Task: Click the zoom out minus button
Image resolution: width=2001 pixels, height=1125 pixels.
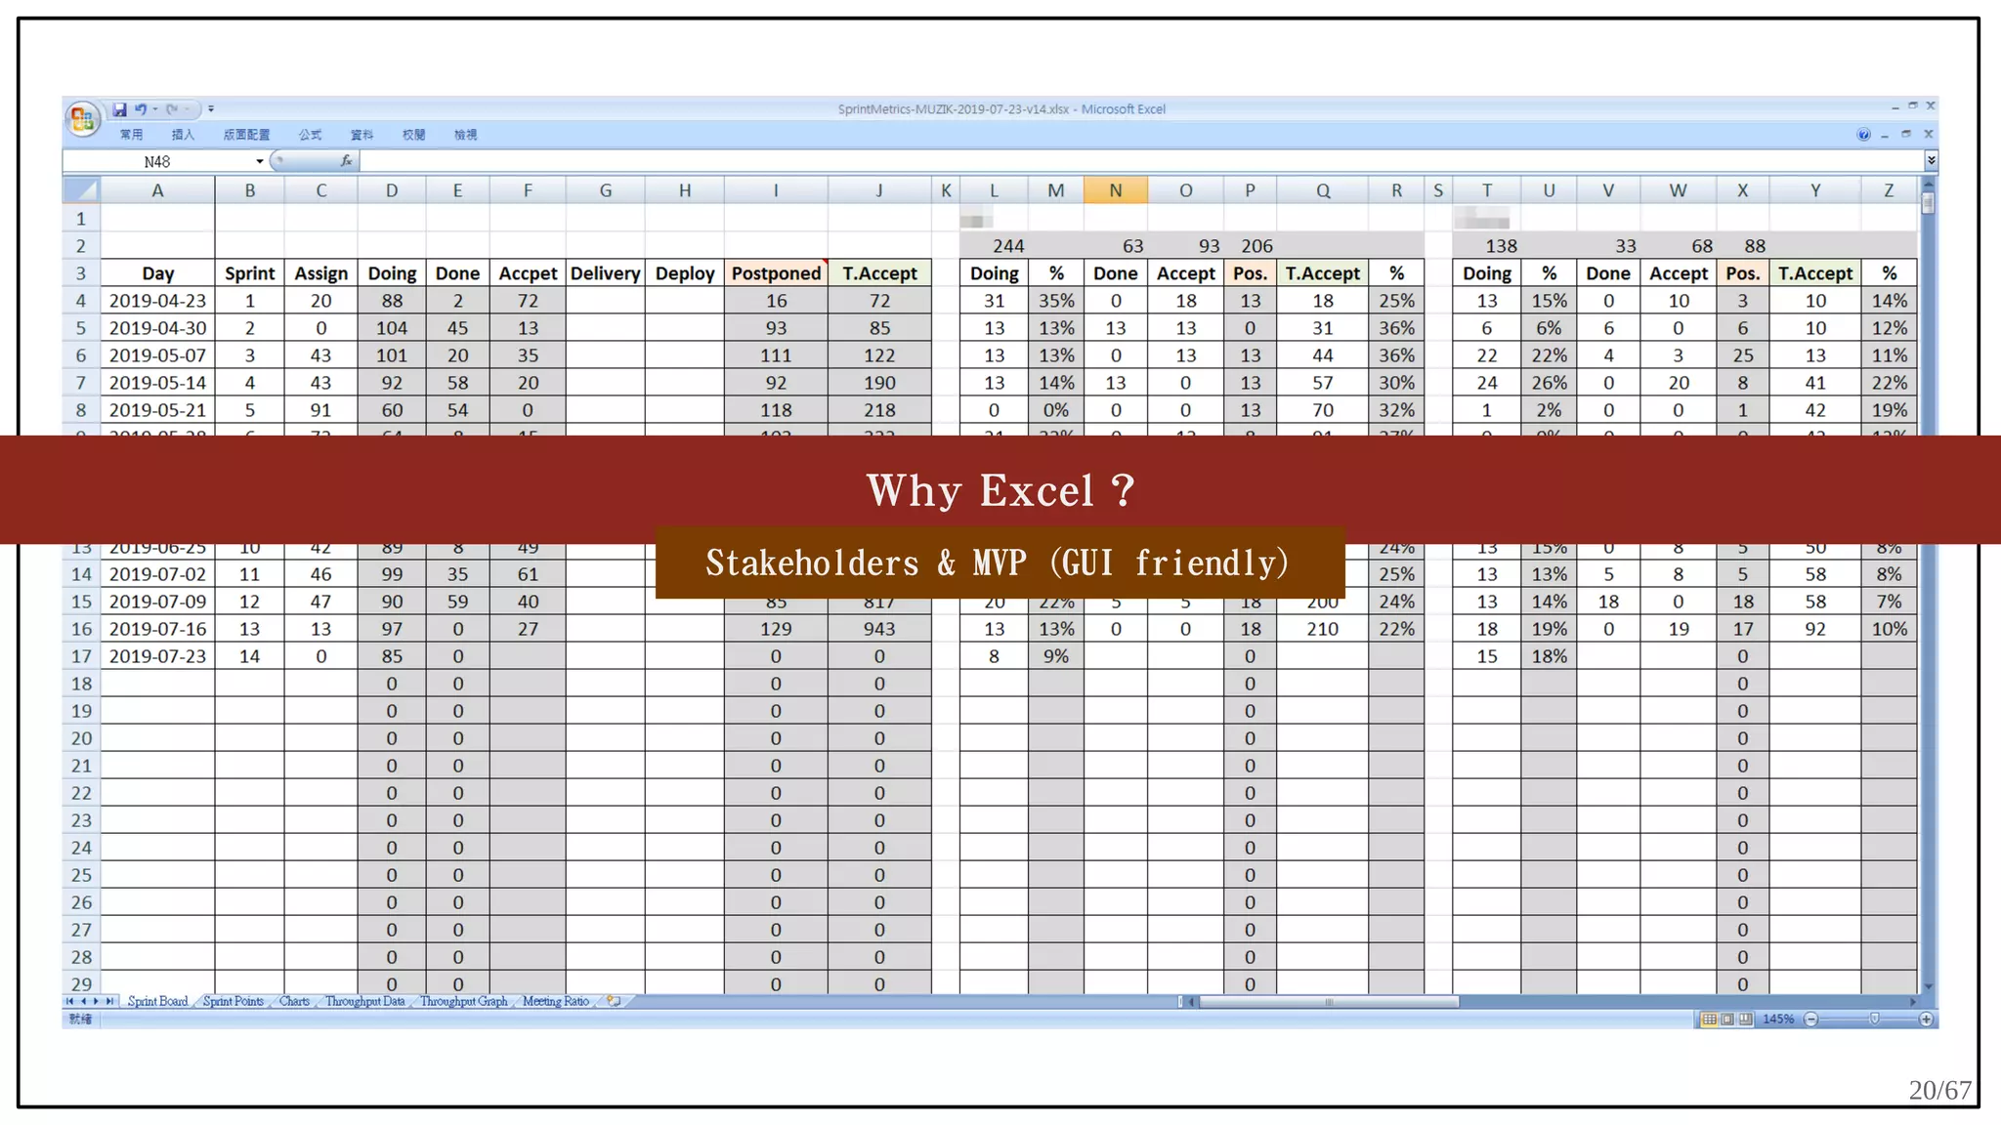Action: point(1811,1020)
